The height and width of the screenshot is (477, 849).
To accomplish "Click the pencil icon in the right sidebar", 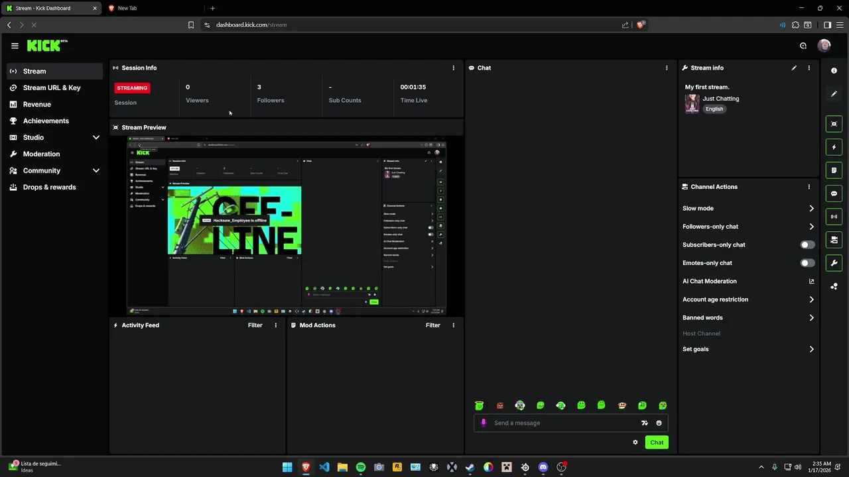I will click(x=834, y=94).
